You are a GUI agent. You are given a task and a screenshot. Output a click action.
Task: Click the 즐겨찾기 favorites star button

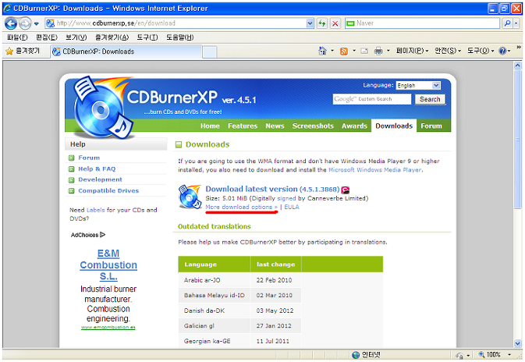(x=23, y=51)
